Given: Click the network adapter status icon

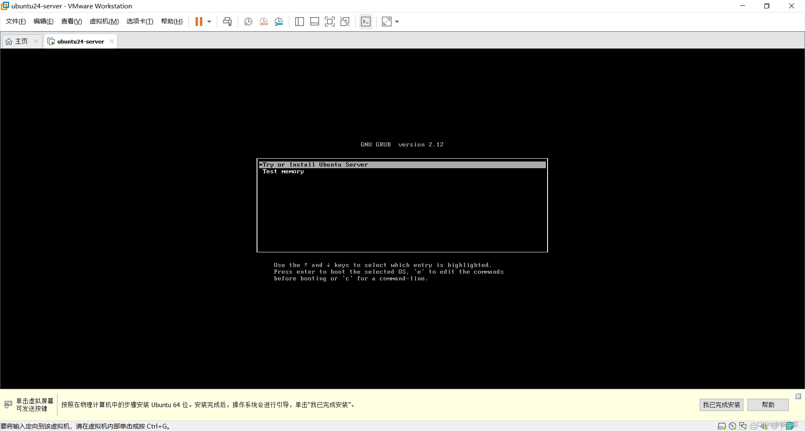Looking at the screenshot, I should pos(743,426).
